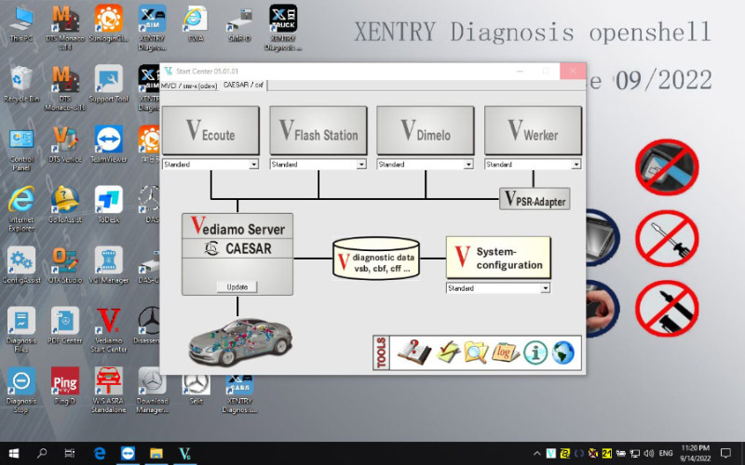Open System-configuration
The height and width of the screenshot is (465, 745).
click(498, 258)
